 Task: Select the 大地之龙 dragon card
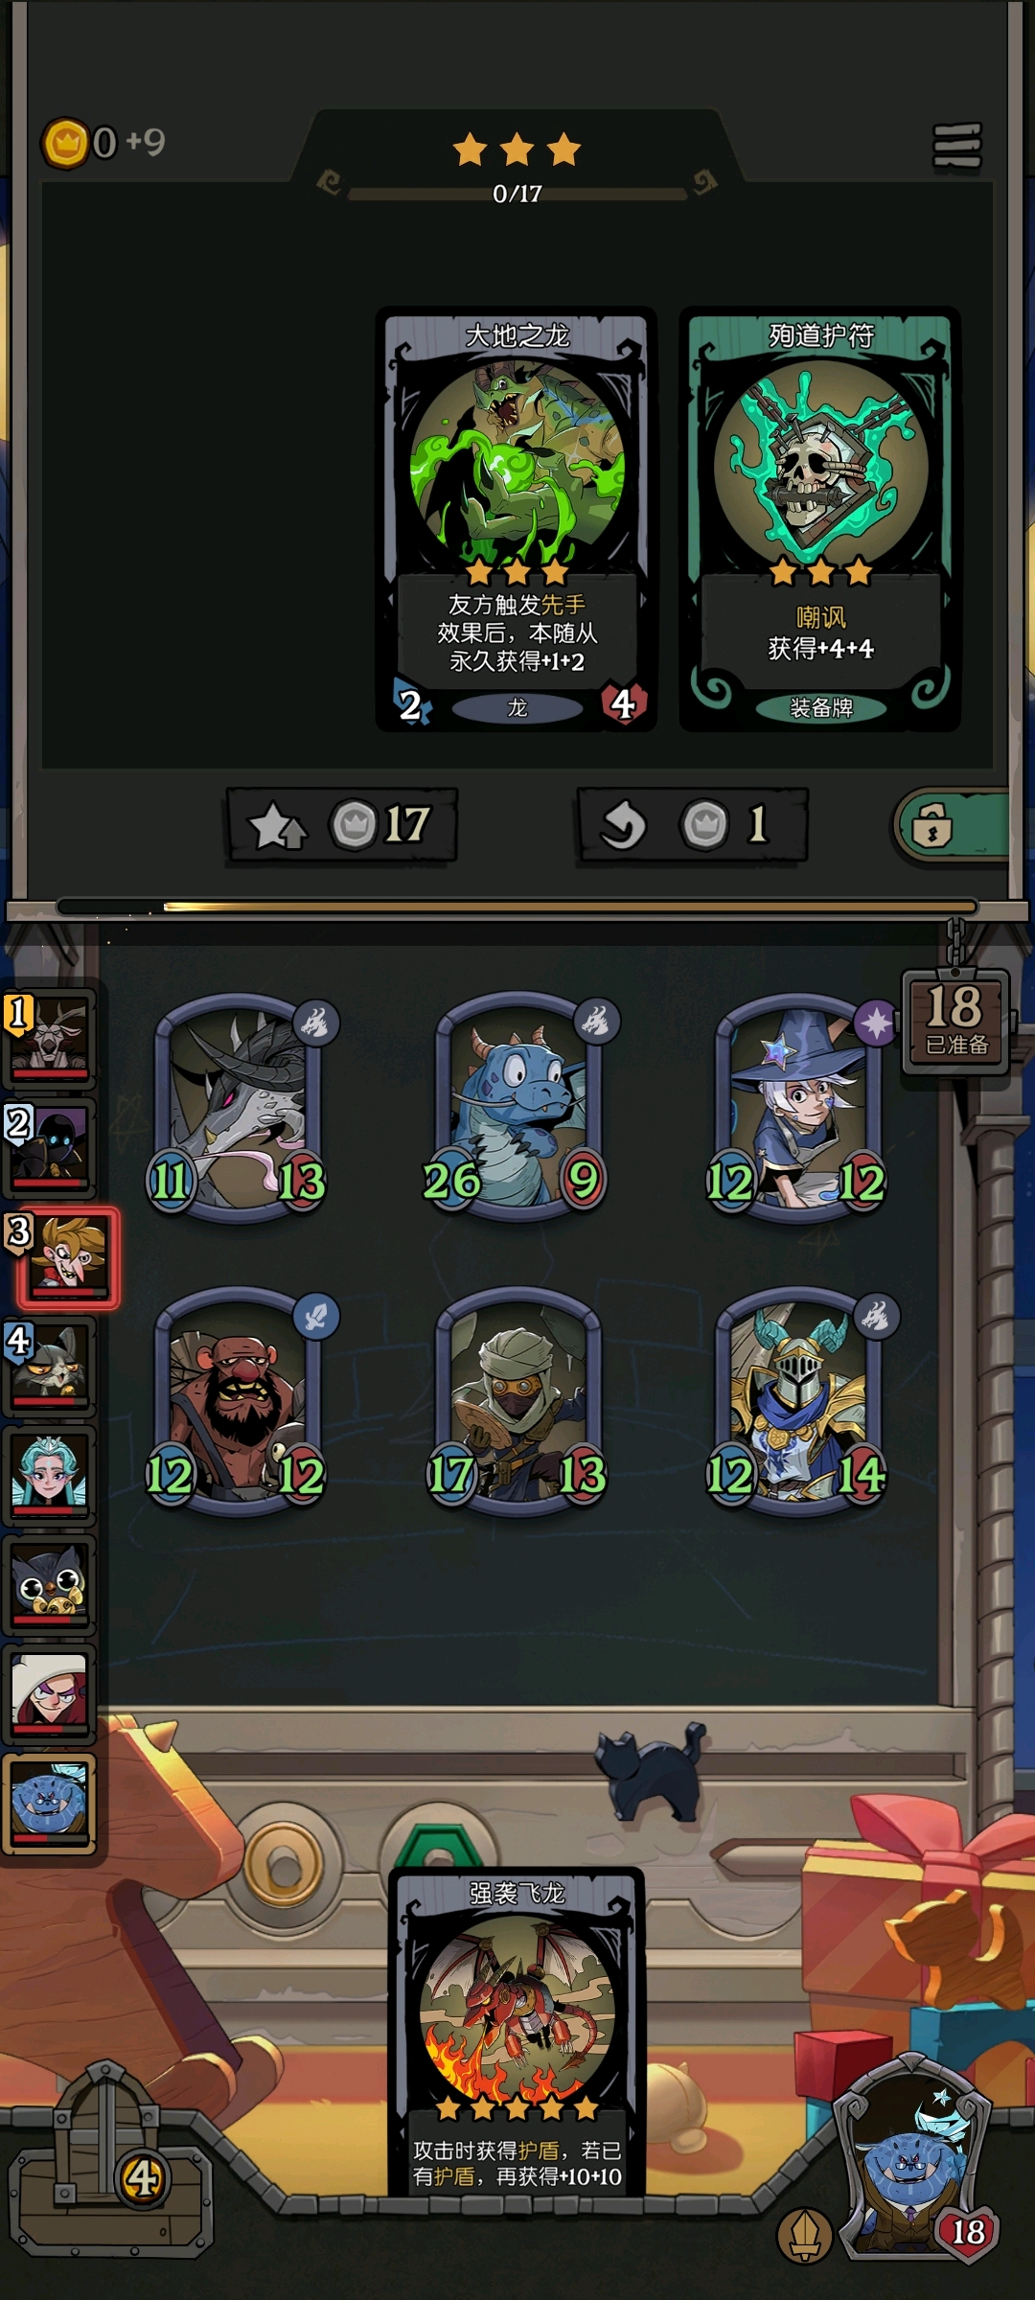click(x=517, y=518)
